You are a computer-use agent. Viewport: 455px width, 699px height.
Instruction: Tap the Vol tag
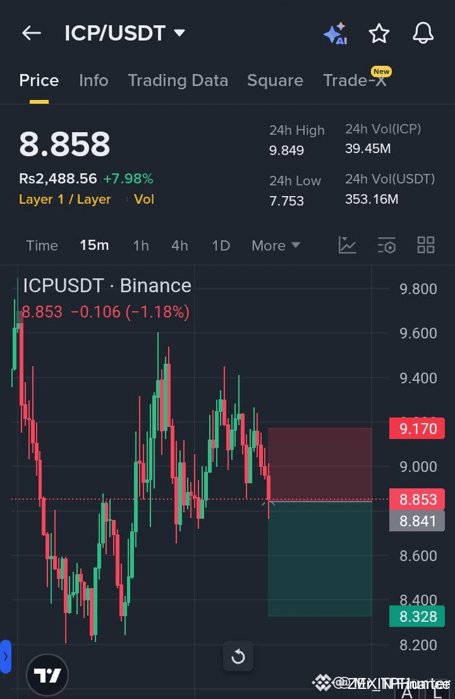click(144, 199)
